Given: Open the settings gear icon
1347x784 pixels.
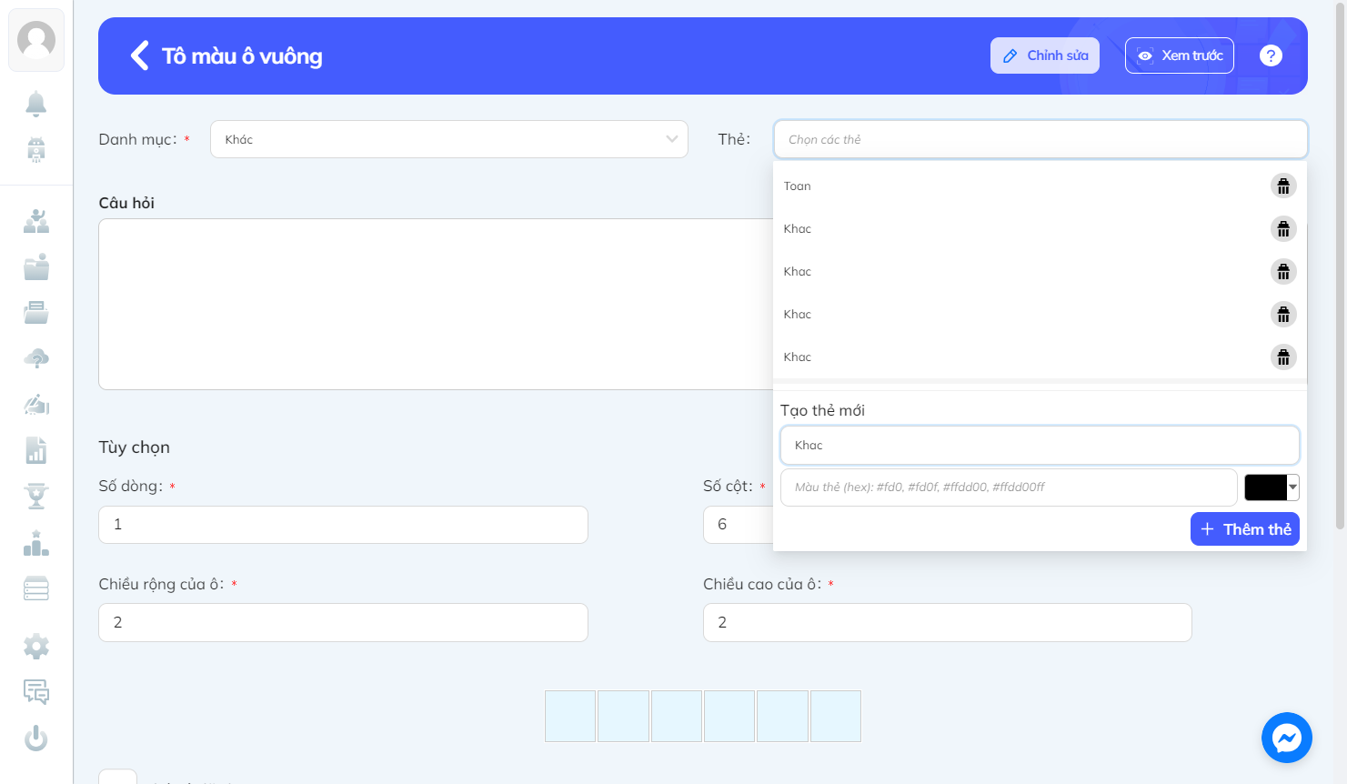Looking at the screenshot, I should point(36,647).
